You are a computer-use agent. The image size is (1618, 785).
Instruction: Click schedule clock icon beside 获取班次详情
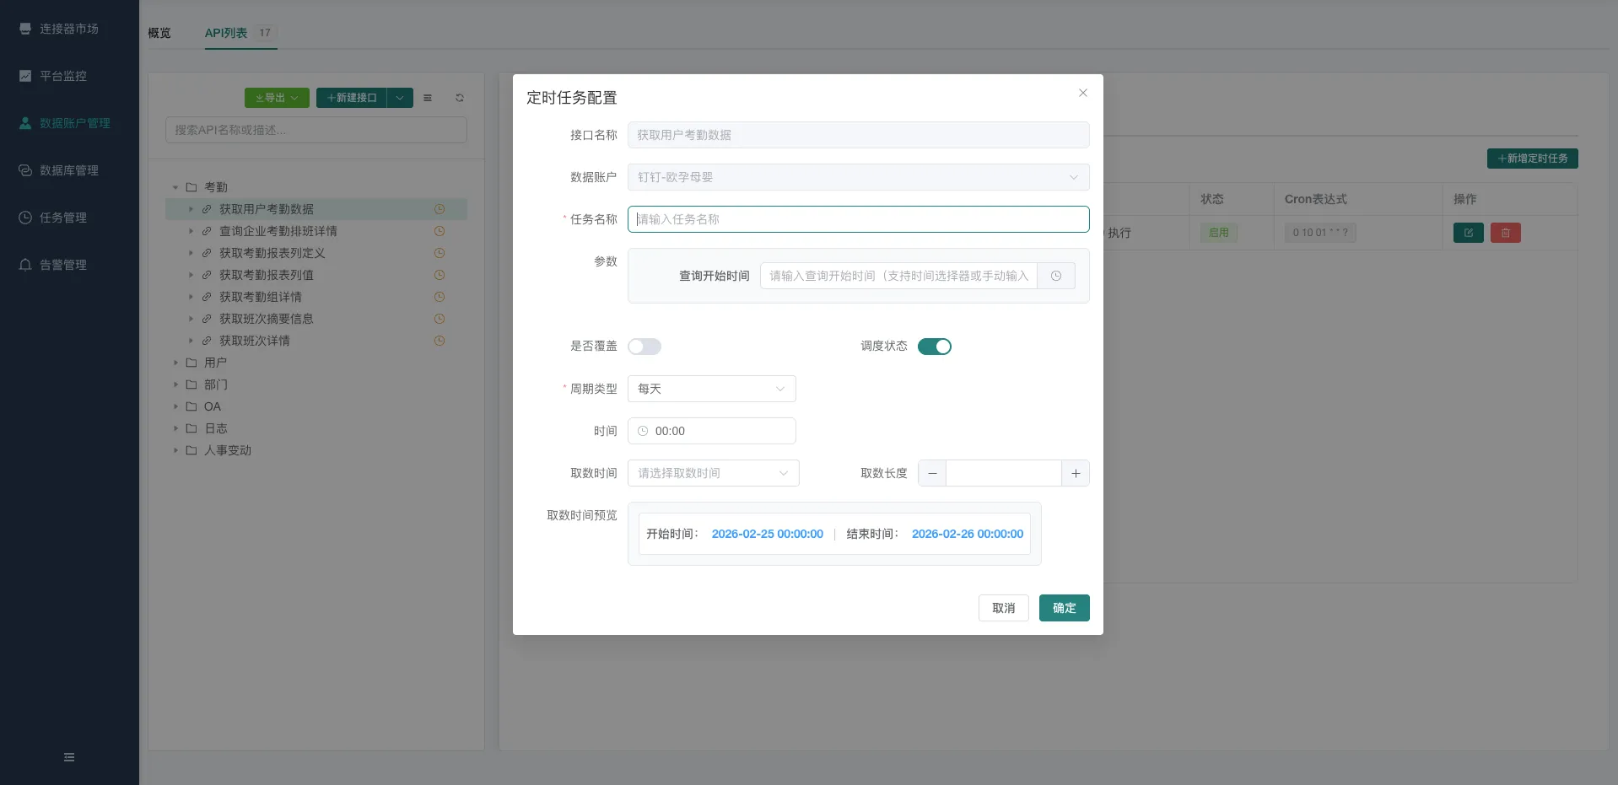tap(440, 341)
